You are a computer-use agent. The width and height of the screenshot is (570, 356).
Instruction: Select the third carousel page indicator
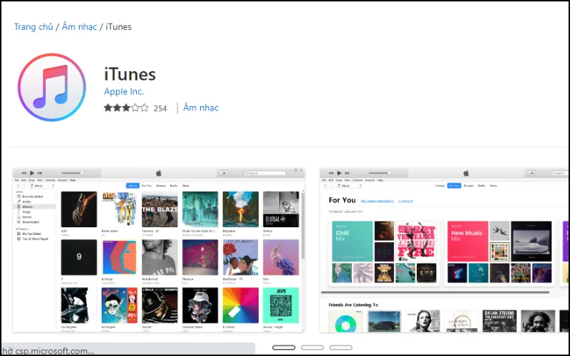341,347
